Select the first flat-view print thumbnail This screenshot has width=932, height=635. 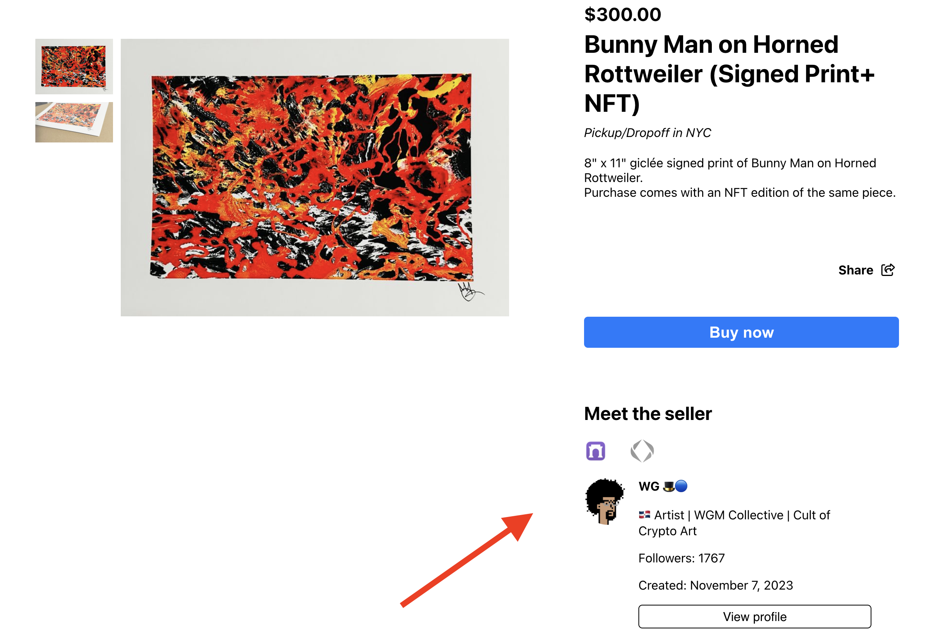tap(74, 66)
